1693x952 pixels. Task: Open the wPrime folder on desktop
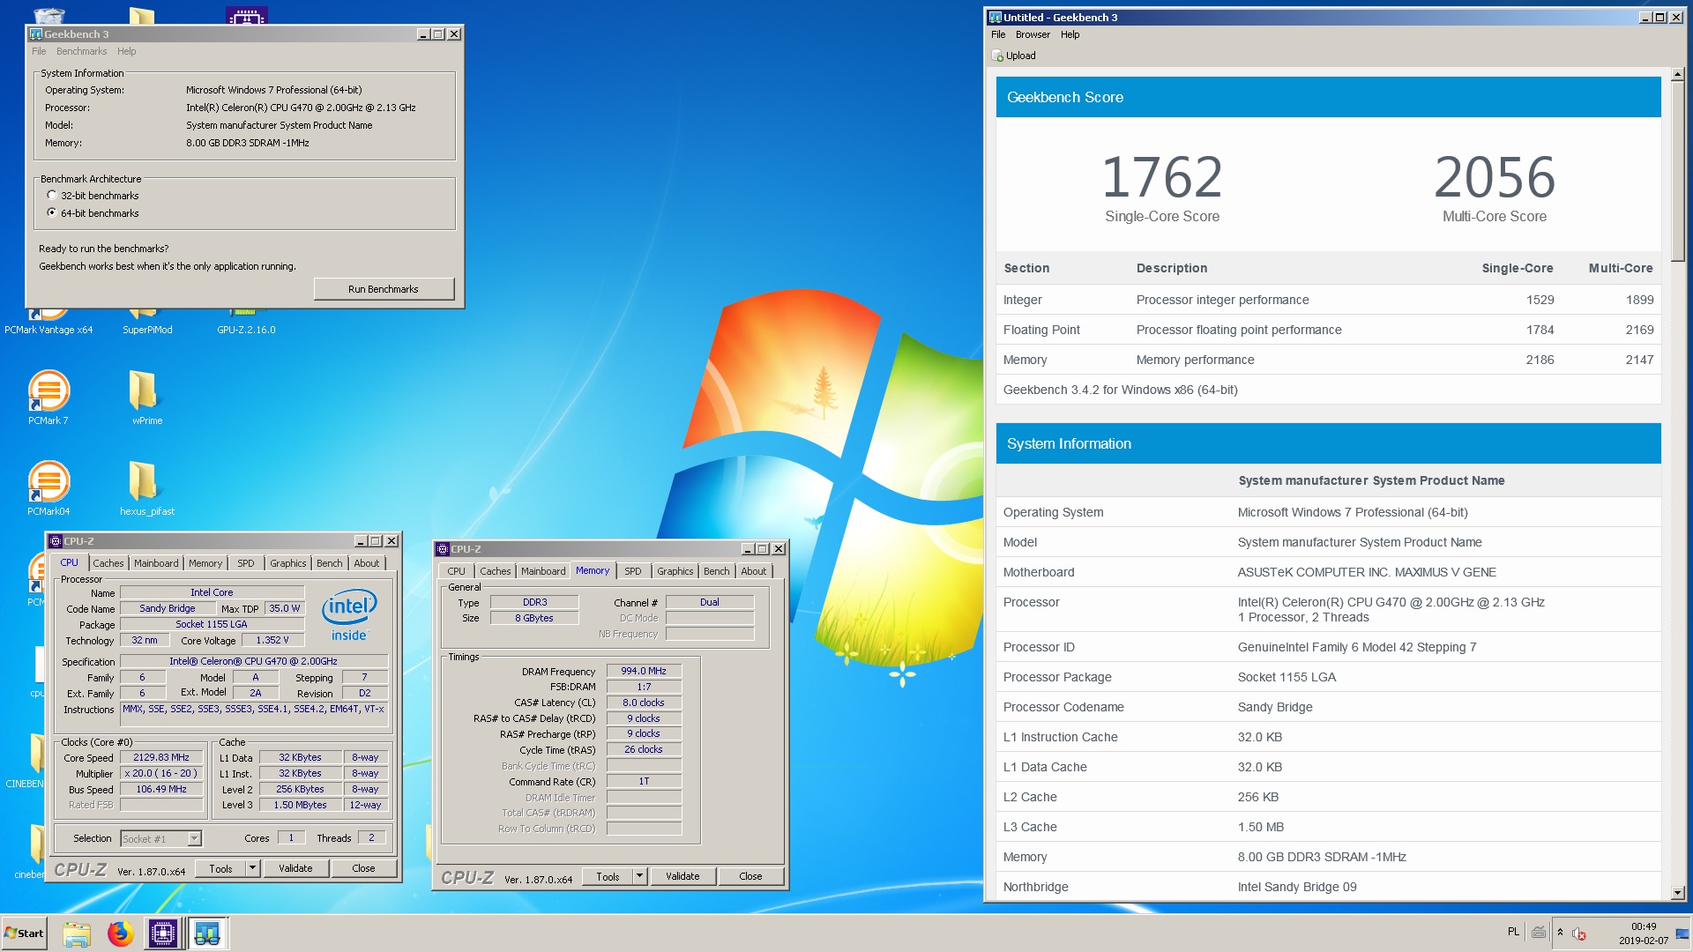point(146,398)
